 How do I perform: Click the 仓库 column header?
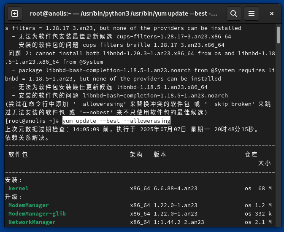click(251, 155)
